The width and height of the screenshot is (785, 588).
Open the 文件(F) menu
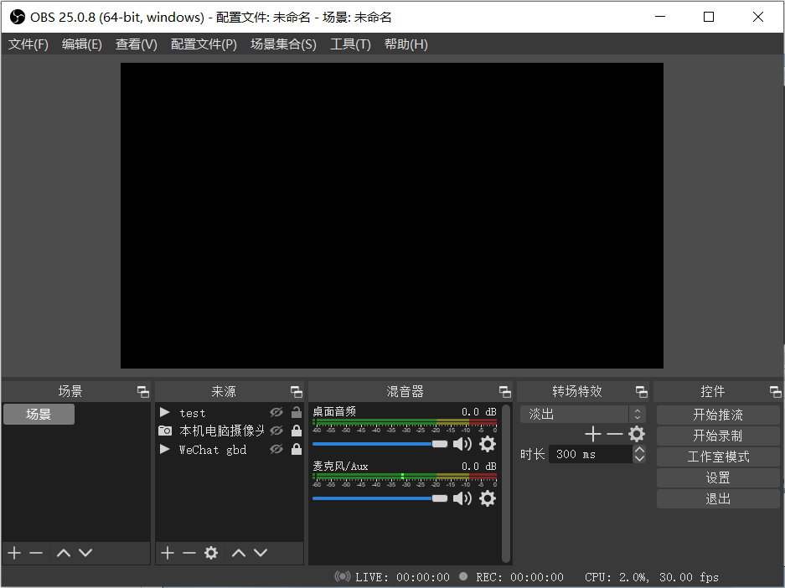point(28,44)
